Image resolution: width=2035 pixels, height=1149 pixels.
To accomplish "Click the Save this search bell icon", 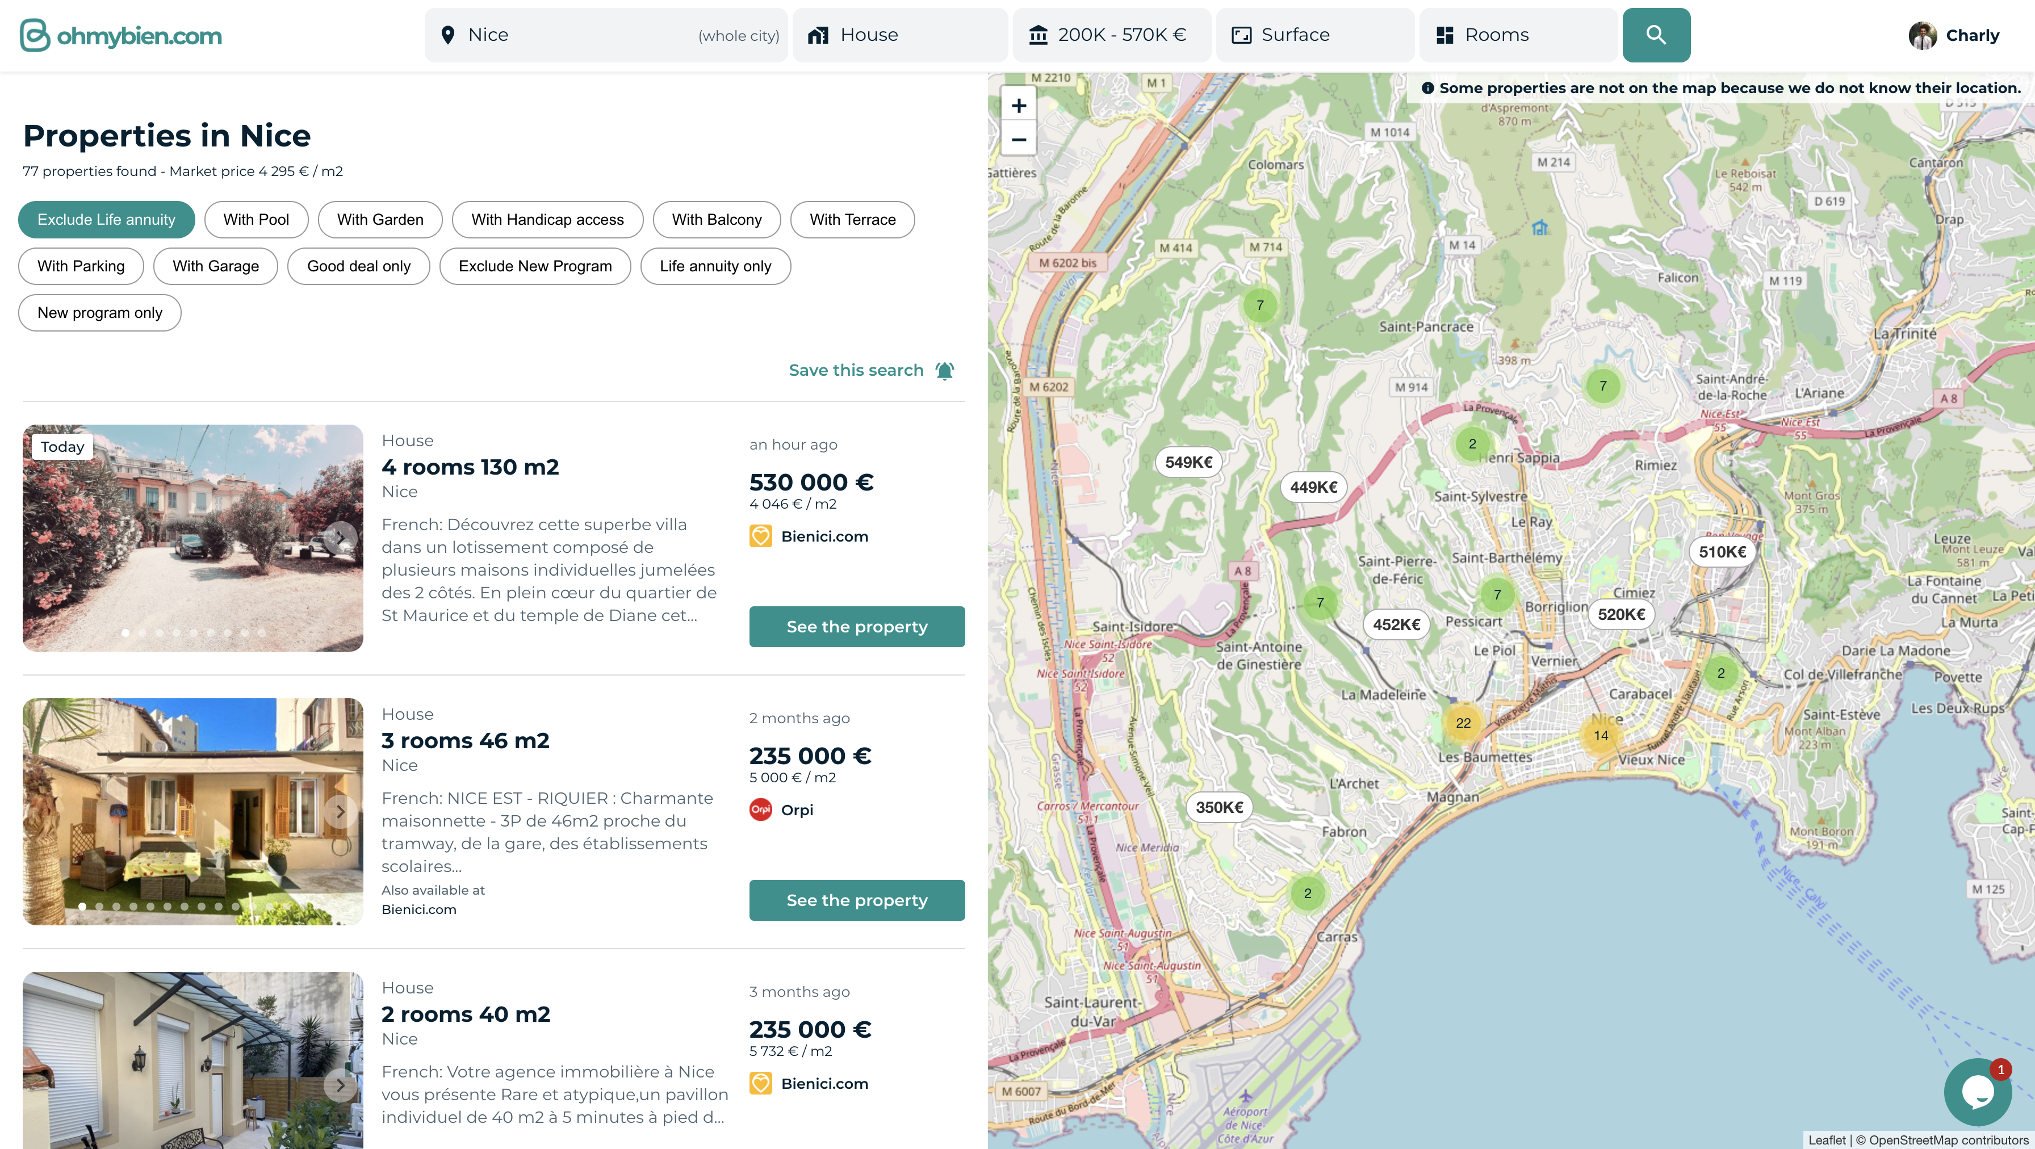I will coord(945,370).
